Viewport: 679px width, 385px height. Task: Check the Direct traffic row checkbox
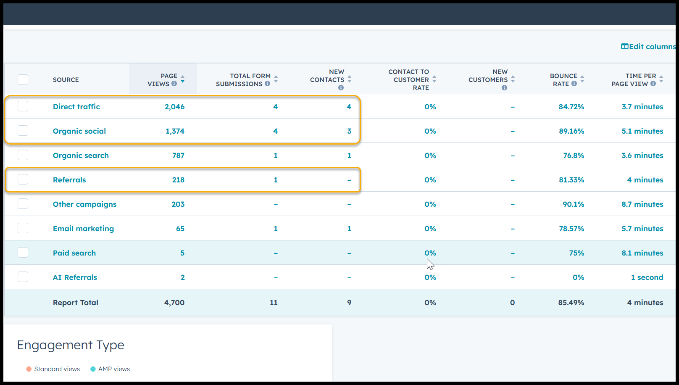click(23, 106)
